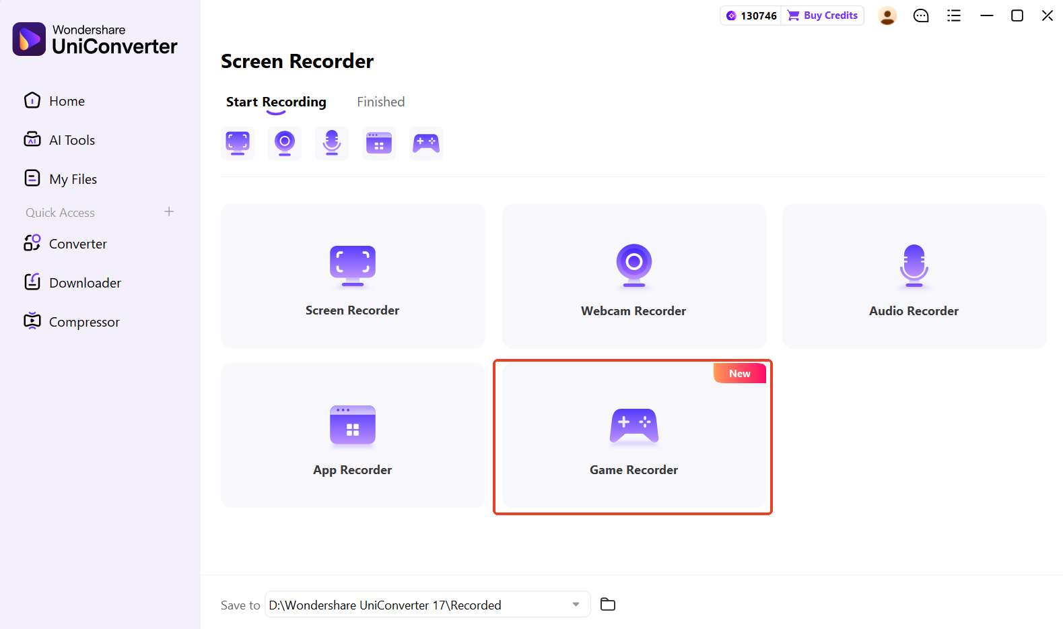Viewport: 1063px width, 629px height.
Task: Expand the Save to path dropdown arrow
Action: [x=576, y=604]
